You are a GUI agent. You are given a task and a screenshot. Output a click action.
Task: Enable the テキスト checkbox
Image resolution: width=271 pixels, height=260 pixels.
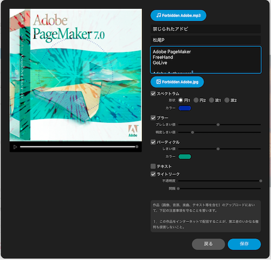click(x=153, y=166)
